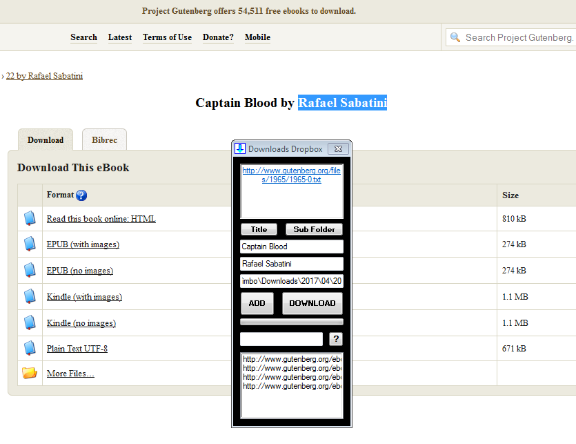The image size is (576, 444).
Task: Download Kindle (no images) format
Action: 81,322
